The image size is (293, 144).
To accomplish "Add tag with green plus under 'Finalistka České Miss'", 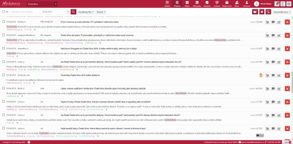I will click(34, 83).
